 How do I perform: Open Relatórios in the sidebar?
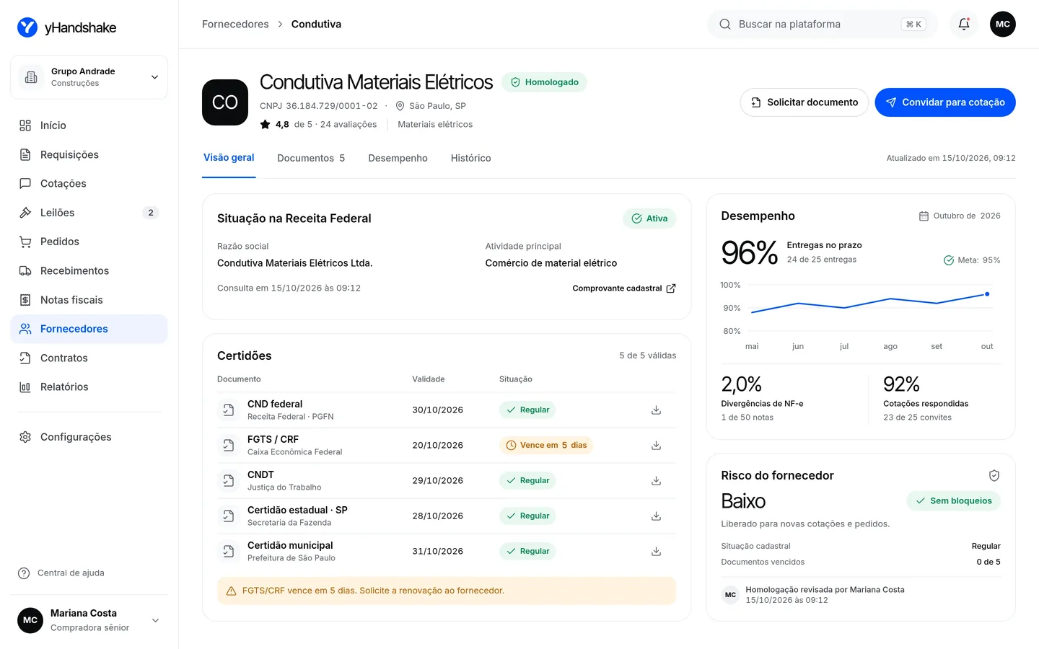point(89,387)
